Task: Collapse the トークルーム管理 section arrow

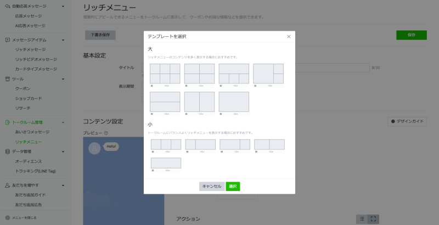Action: (63, 122)
